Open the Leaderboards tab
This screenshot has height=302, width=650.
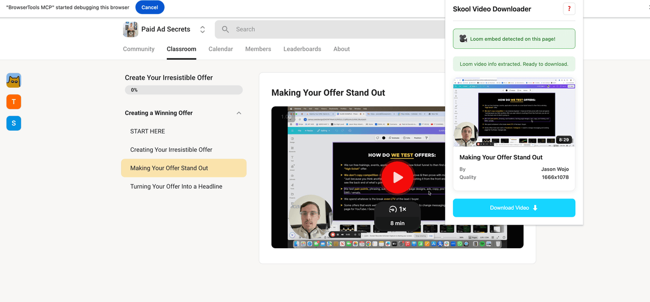pyautogui.click(x=302, y=49)
